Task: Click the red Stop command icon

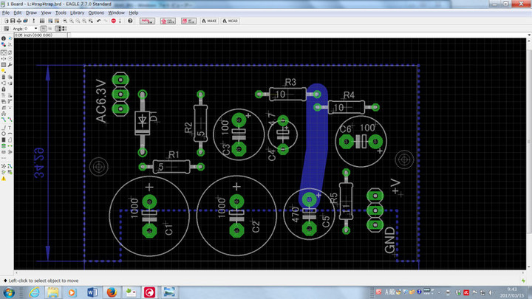Action: click(114, 21)
